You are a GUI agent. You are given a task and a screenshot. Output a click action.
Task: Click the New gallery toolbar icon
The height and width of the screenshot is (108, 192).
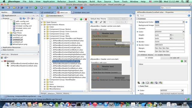tap(8, 8)
